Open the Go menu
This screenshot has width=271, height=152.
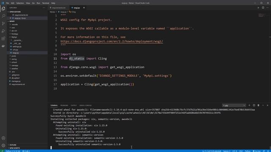(x=33, y=3)
